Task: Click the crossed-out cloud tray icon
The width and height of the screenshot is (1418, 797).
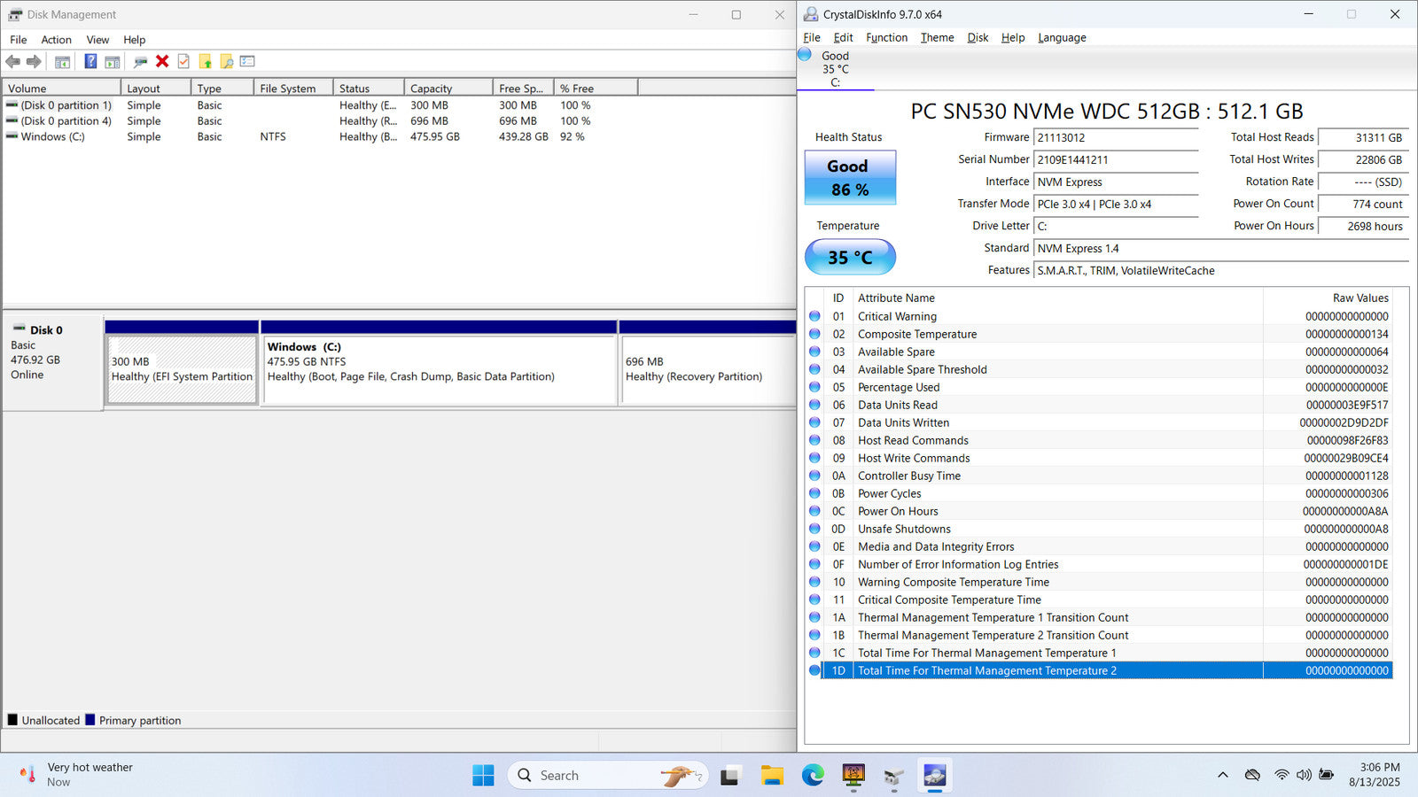Action: point(1252,775)
